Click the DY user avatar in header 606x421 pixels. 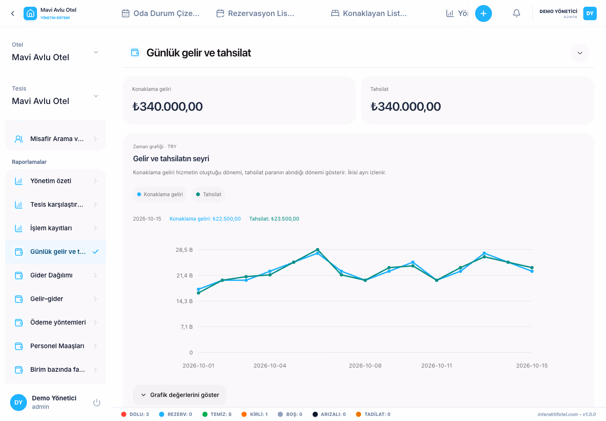point(590,13)
